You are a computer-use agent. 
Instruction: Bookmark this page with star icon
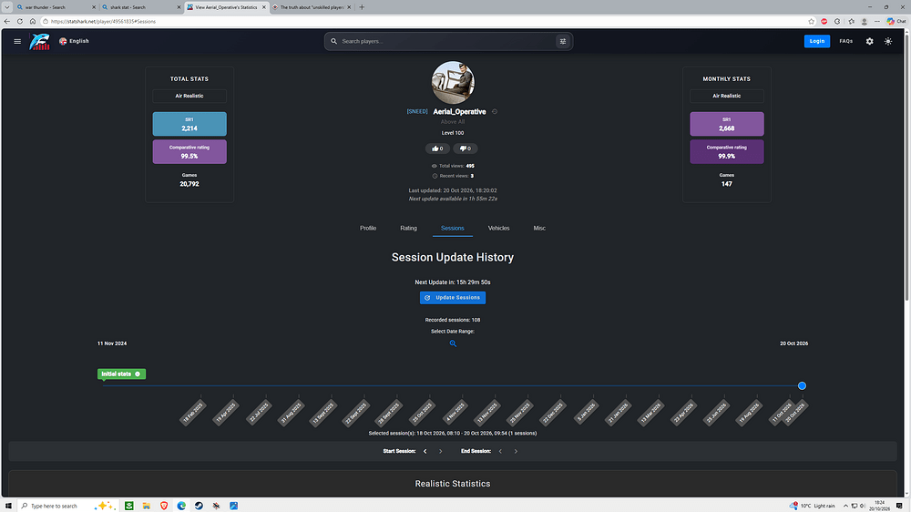[811, 22]
